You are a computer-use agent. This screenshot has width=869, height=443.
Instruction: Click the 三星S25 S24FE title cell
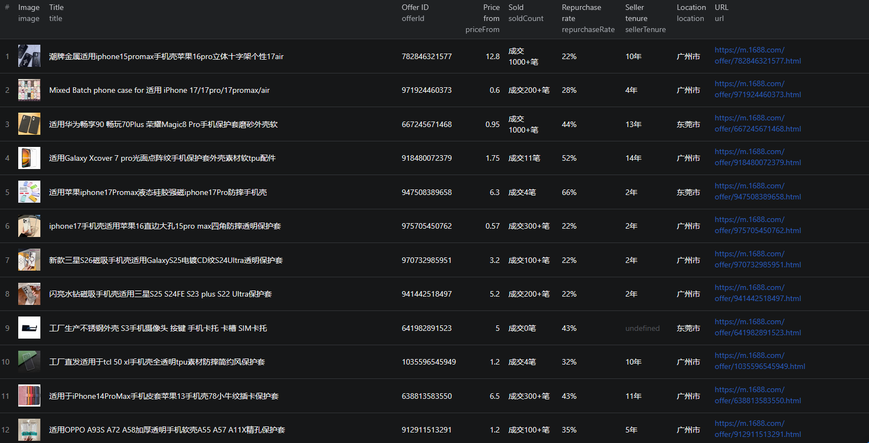click(160, 294)
